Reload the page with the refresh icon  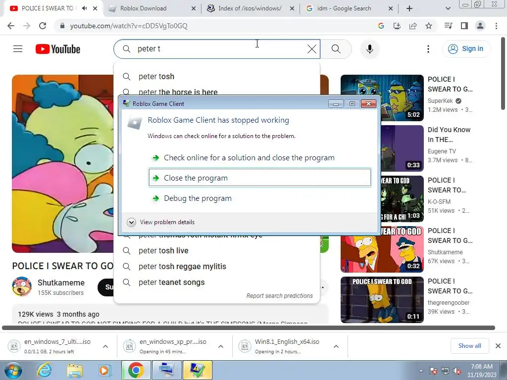click(43, 26)
